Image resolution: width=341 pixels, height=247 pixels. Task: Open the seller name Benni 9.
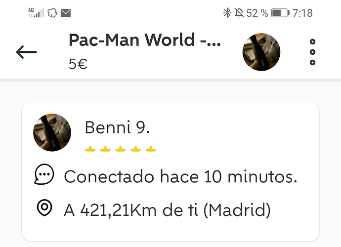pyautogui.click(x=117, y=127)
